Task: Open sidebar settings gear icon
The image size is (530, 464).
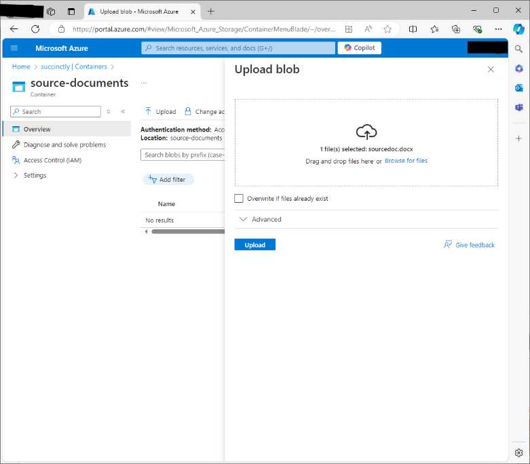Action: coord(519,453)
